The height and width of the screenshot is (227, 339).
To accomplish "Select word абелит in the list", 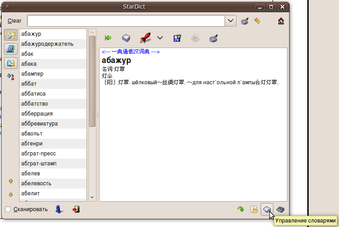I will [53, 193].
